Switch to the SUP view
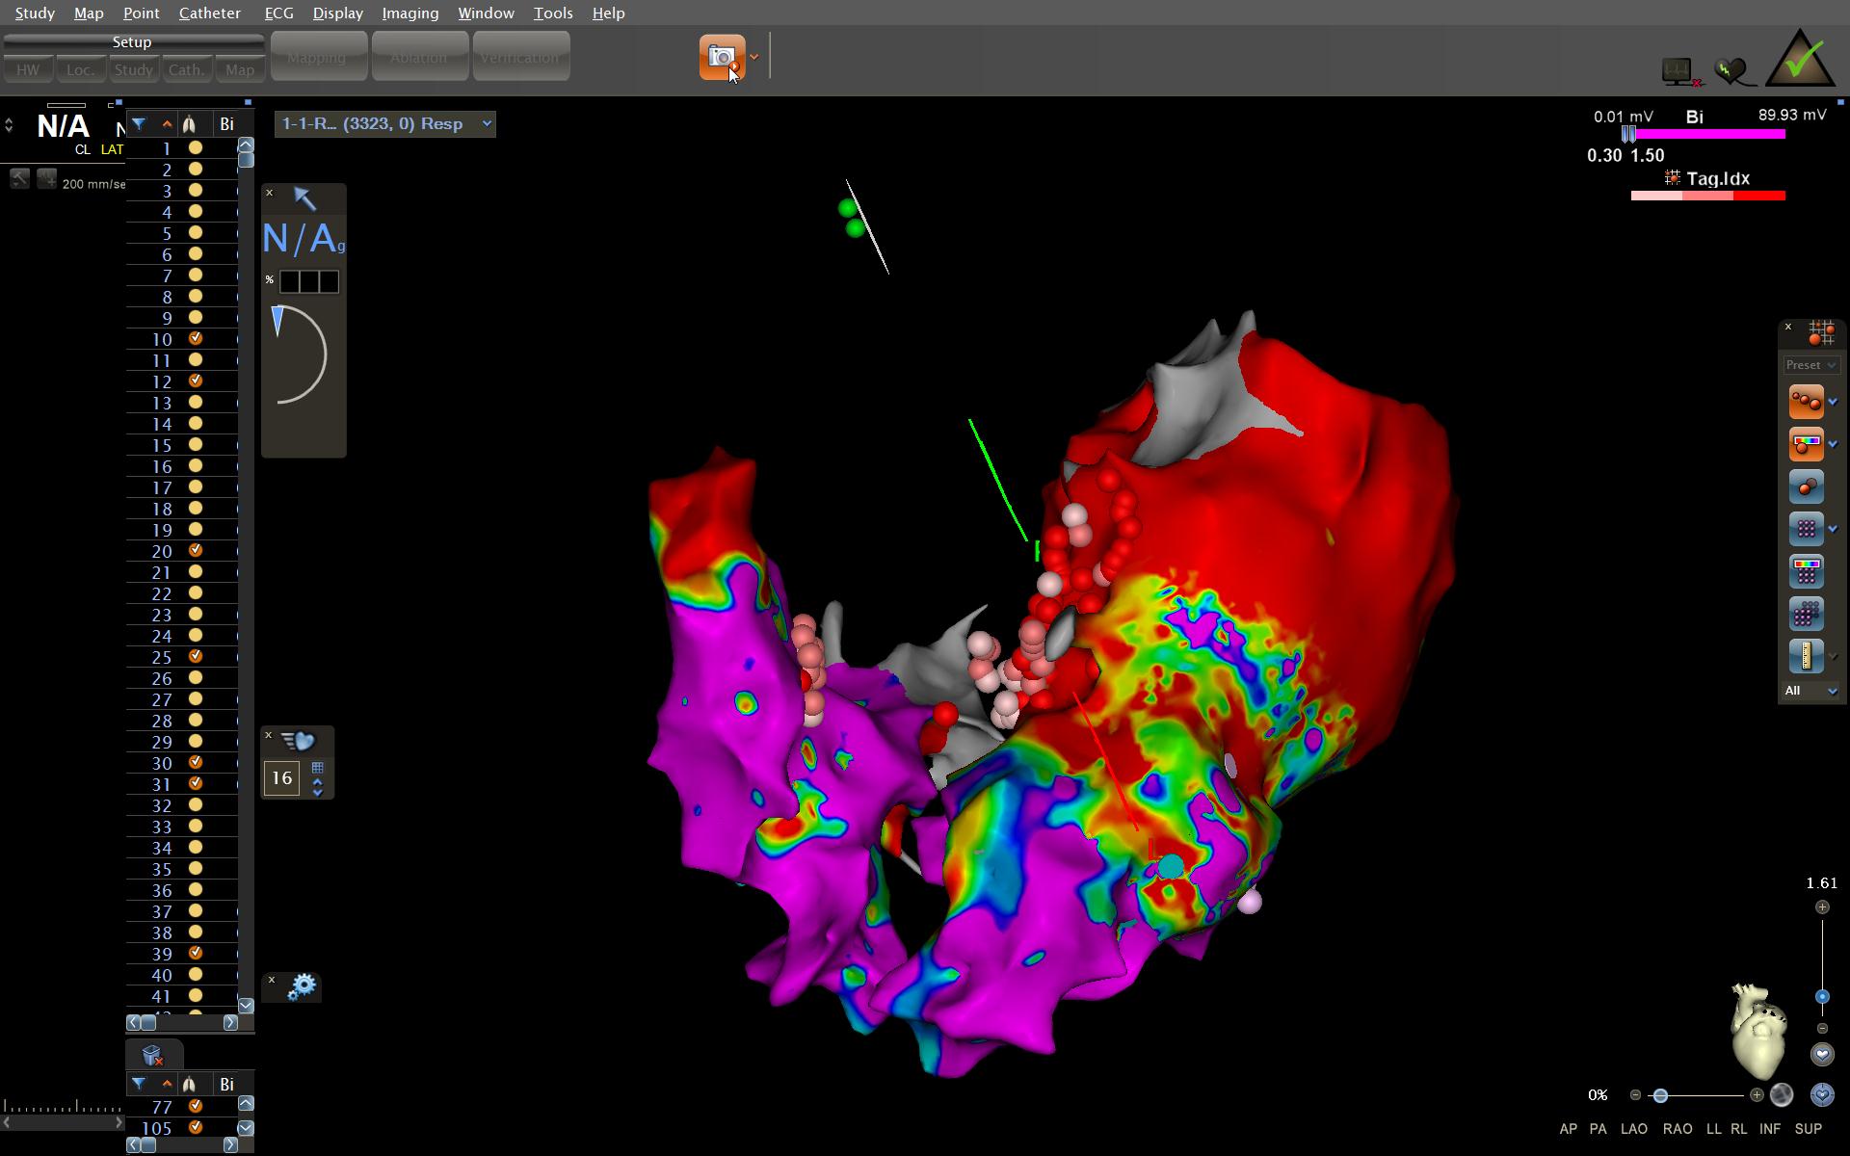Viewport: 1850px width, 1156px height. click(1808, 1129)
